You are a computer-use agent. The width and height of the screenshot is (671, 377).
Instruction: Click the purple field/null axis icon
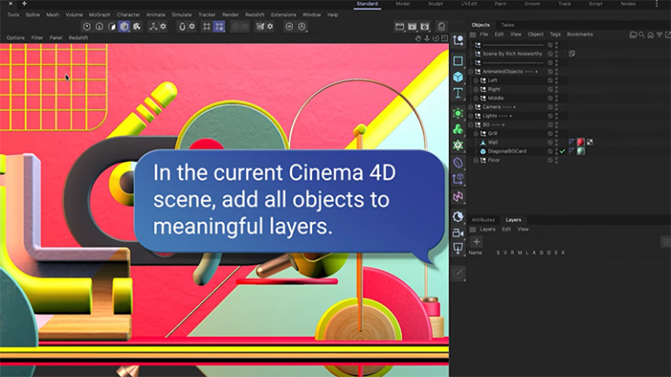tap(457, 179)
